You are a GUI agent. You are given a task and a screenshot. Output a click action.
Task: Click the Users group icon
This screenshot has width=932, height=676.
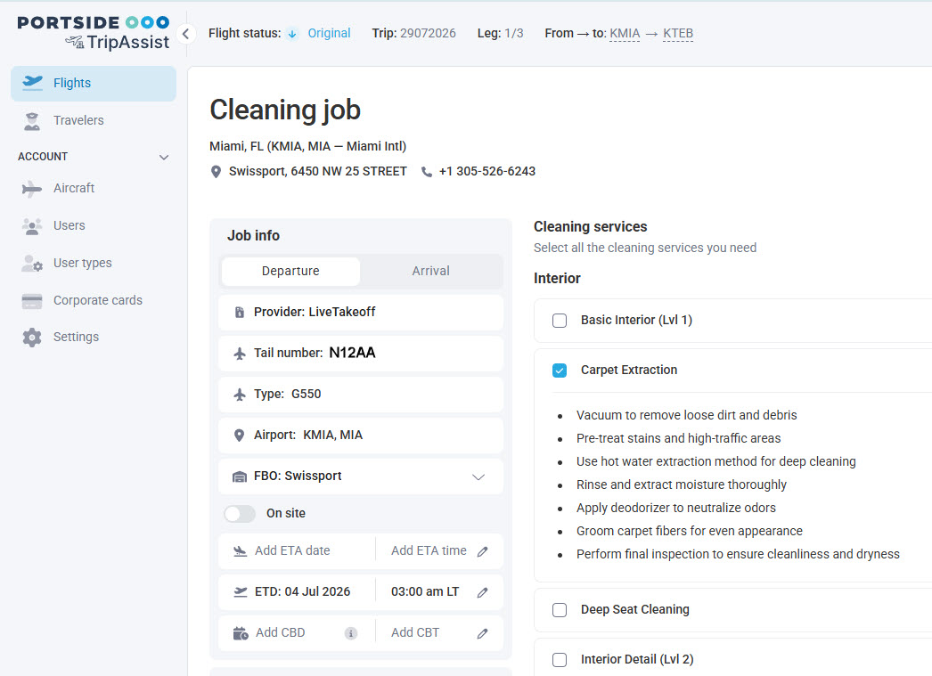pos(32,225)
